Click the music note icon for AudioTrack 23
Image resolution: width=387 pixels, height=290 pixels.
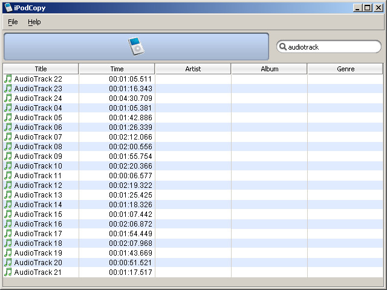tap(8, 89)
